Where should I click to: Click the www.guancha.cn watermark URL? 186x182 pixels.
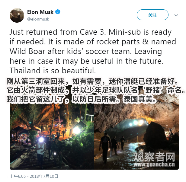tap(154, 165)
